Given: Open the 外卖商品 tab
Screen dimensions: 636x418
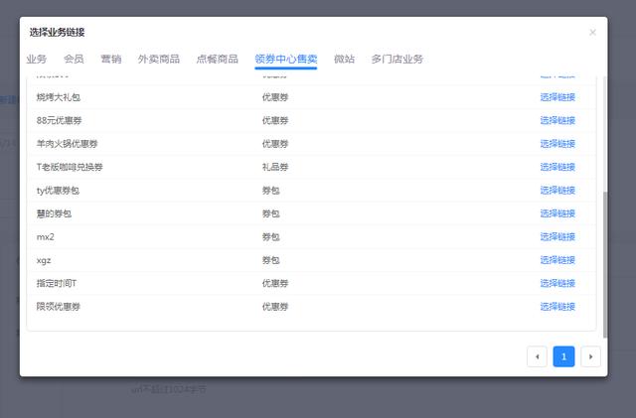Looking at the screenshot, I should tap(159, 60).
